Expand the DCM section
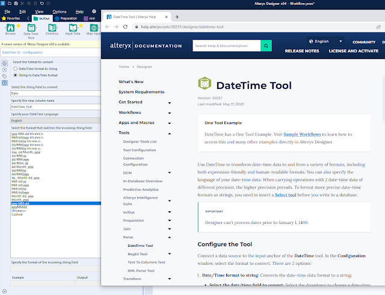 pyautogui.click(x=170, y=173)
